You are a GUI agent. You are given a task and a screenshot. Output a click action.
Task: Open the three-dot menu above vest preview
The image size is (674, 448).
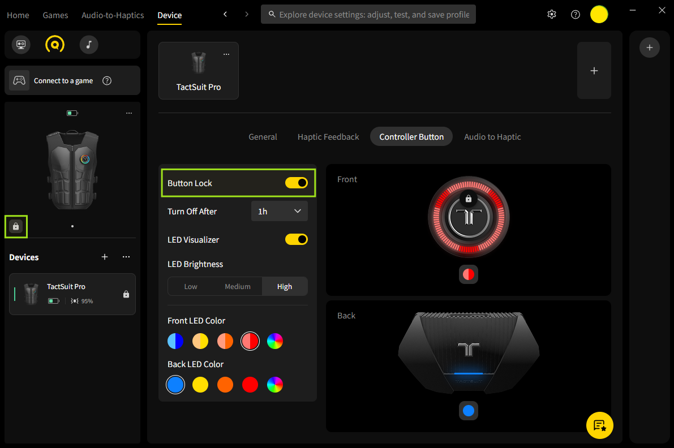click(129, 113)
